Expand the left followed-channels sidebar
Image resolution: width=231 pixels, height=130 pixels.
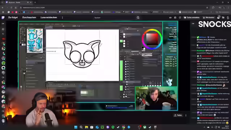coord(3,23)
